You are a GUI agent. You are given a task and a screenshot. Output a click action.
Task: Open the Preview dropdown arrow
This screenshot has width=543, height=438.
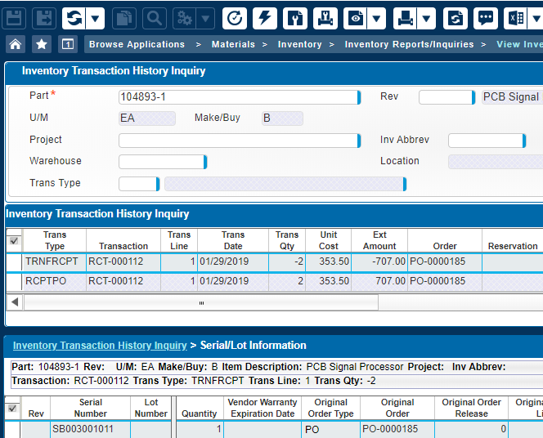pyautogui.click(x=376, y=18)
